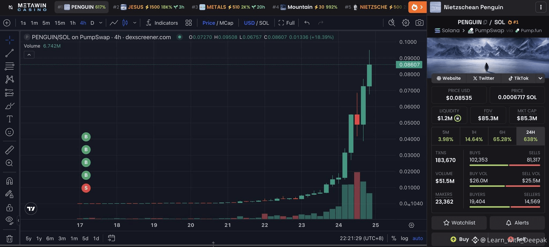Screen dimensions: 549x247
Task: Open the time axis settings icon
Action: click(411, 225)
